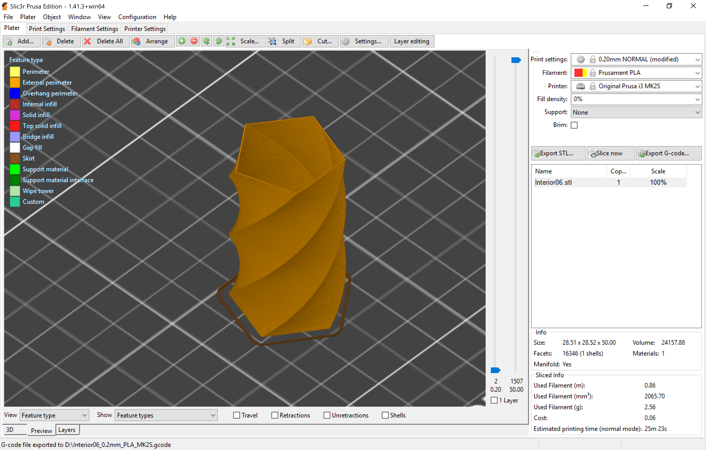Screen dimensions: 706x450
Task: Toggle the 1 Layer checkbox
Action: point(494,400)
